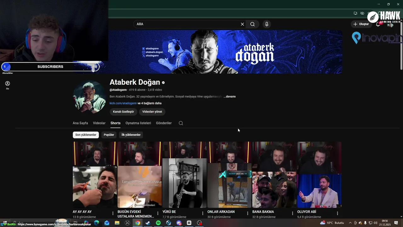Click Kanalı özelleştir button

(123, 112)
